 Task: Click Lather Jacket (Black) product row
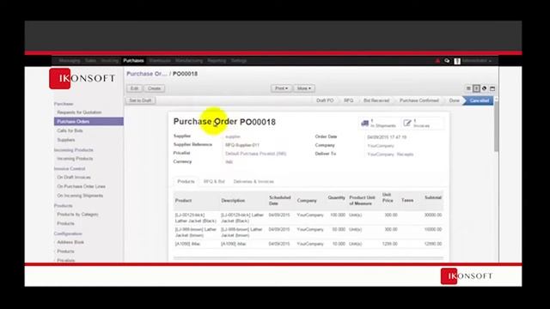coord(309,218)
